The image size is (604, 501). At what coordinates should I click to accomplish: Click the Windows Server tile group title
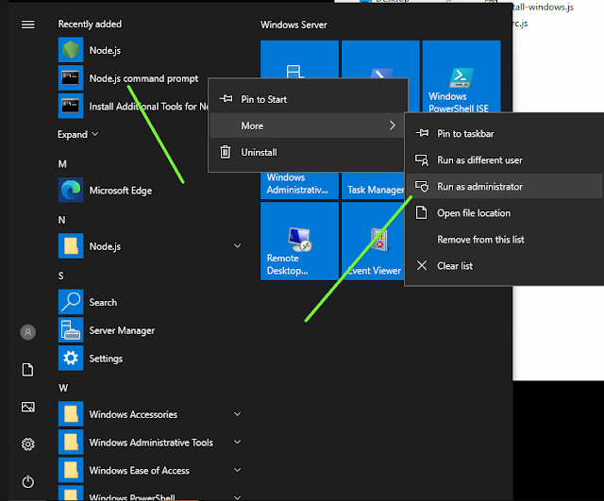[294, 25]
